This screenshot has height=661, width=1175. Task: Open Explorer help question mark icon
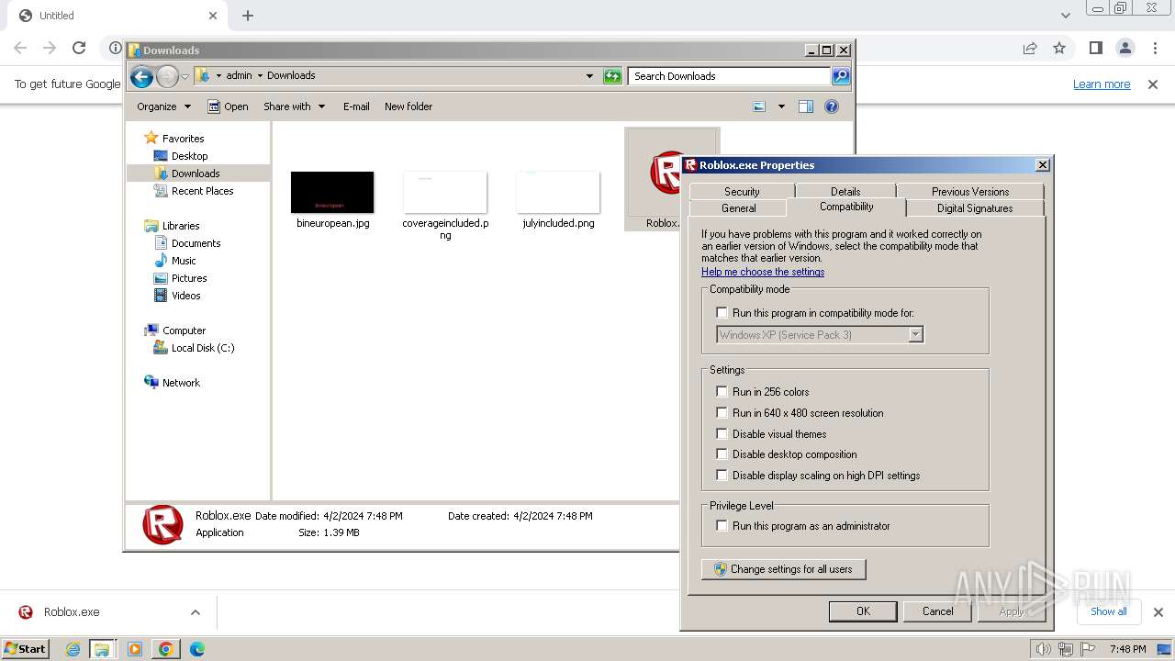(832, 106)
